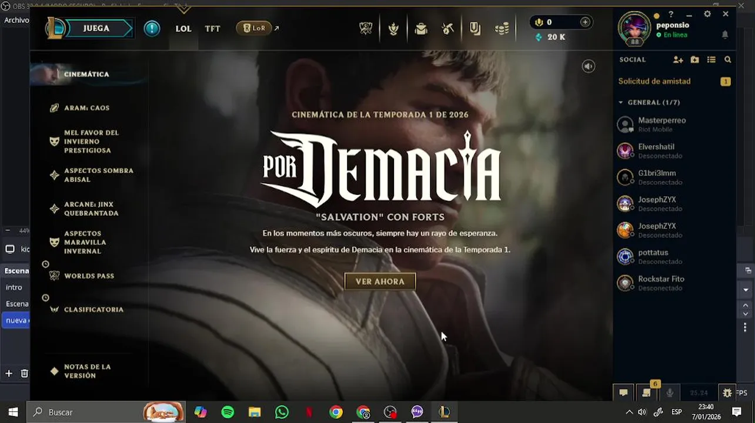Open the League of Legends taskbar icon

click(x=444, y=412)
